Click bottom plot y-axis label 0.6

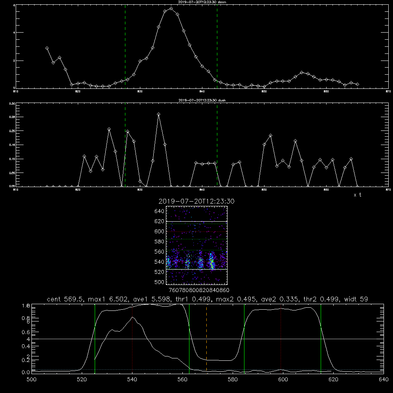pos(26,332)
